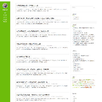Screen dimensions: 102x102
Task: Open first link in the bottom sidebar widget
Action: 74,97
